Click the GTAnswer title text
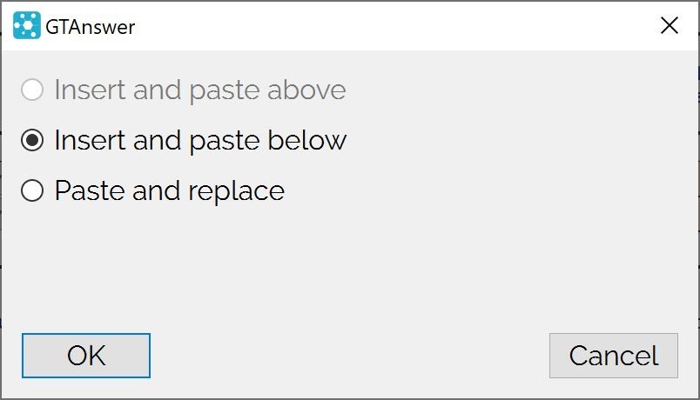This screenshot has height=400, width=700. (91, 27)
